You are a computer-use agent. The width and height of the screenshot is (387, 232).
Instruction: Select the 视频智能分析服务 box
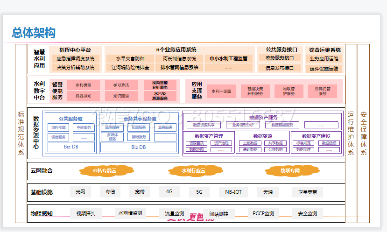(x=160, y=85)
